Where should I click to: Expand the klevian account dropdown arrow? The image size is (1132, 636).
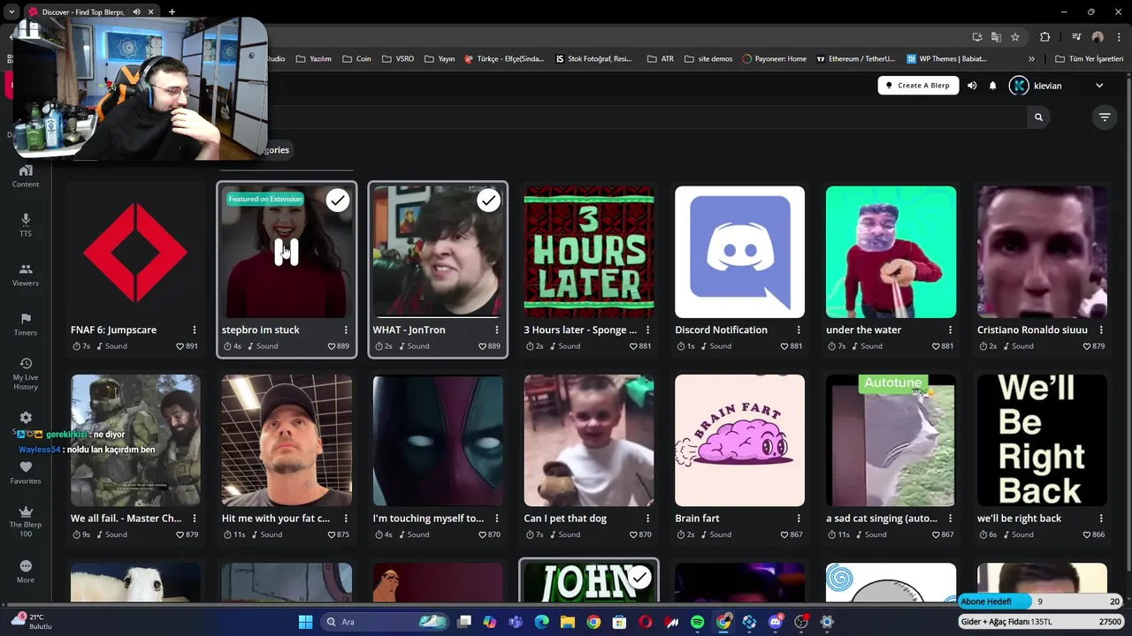1099,86
